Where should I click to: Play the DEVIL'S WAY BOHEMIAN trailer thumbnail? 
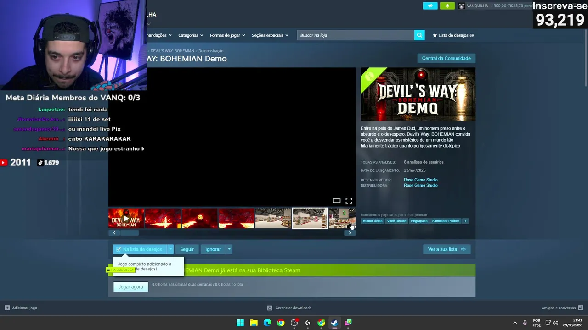click(126, 219)
